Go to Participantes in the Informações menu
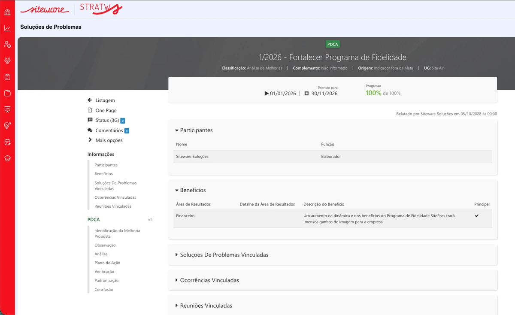Screen dimensions: 515x315 [x=106, y=165]
